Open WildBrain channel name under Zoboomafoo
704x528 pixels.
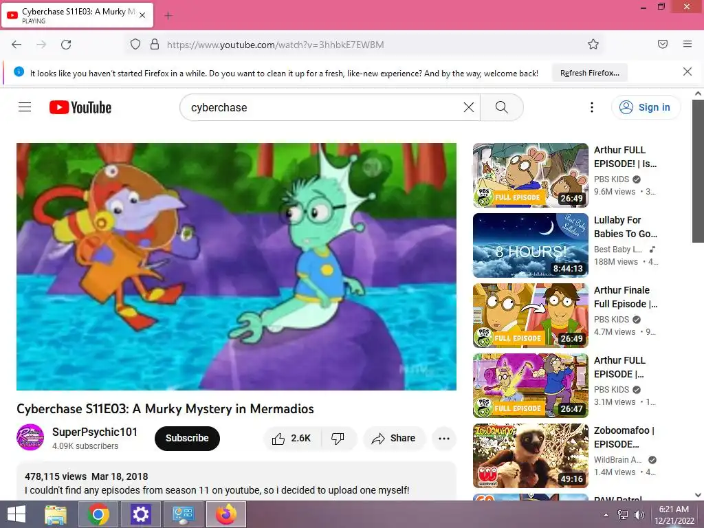point(618,460)
